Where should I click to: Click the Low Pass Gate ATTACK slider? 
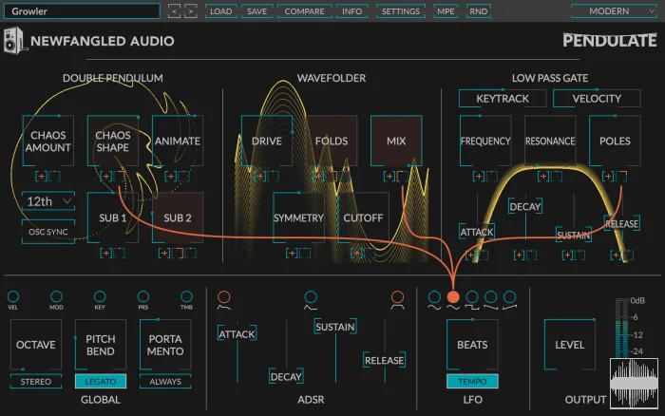(477, 232)
